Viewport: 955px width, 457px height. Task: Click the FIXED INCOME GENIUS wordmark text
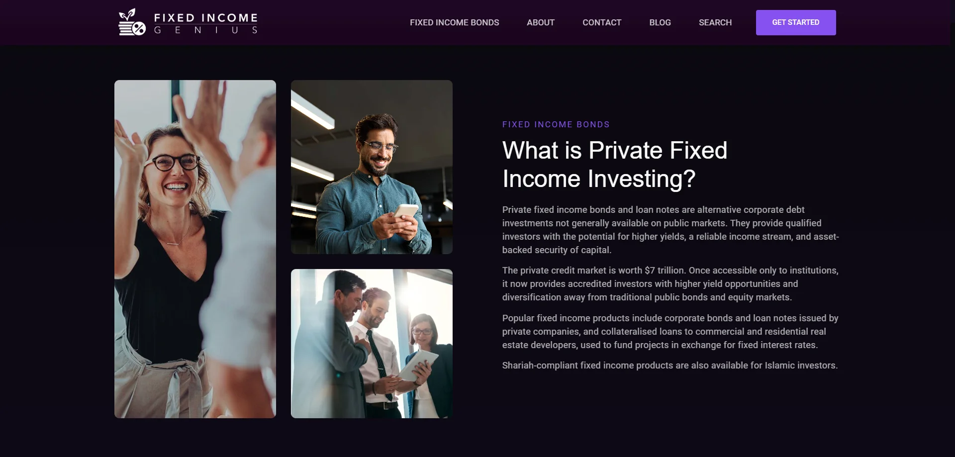(x=206, y=23)
